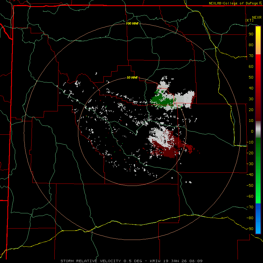Click the 50 NMI range ring label
This screenshot has height=263, width=263.
pyautogui.click(x=132, y=77)
